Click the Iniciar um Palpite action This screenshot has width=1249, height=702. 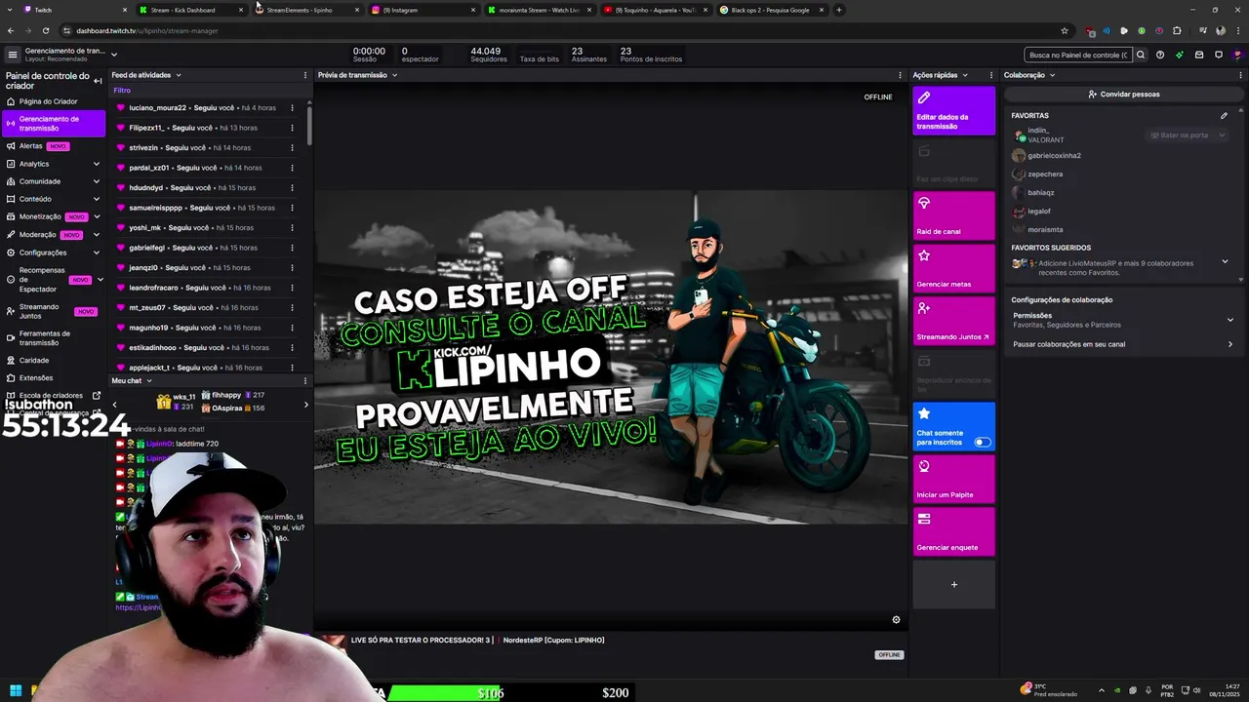(954, 480)
